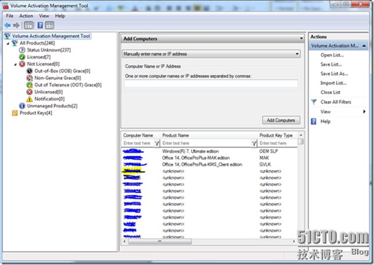374x265 pixels.
Task: Open the Action menu
Action: [x=26, y=16]
